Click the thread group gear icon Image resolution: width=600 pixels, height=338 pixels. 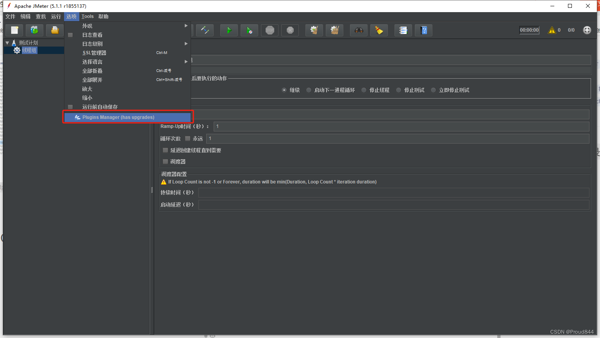[17, 50]
